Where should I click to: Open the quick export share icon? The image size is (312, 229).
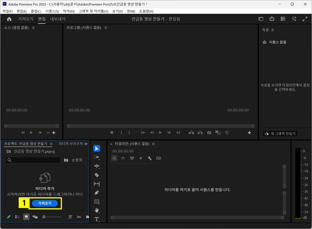(272, 19)
